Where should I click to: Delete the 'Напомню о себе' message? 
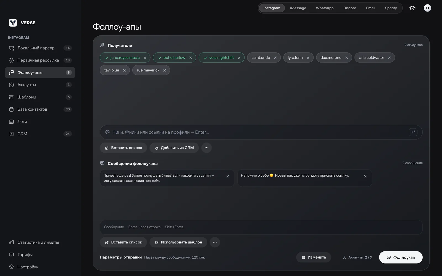coord(365,176)
